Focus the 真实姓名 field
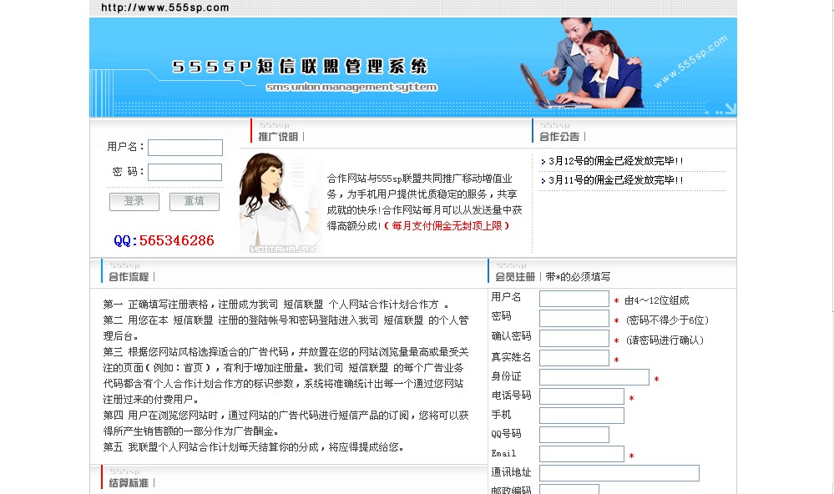The image size is (834, 494). point(574,357)
